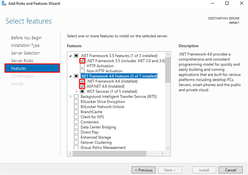Image resolution: width=248 pixels, height=175 pixels.
Task: Expand Background Intelligent Transfer Service node
Action: (71, 97)
